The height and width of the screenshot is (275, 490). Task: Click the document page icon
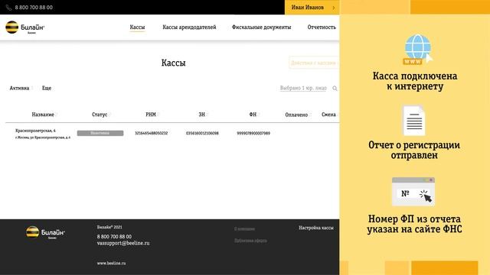click(x=414, y=121)
